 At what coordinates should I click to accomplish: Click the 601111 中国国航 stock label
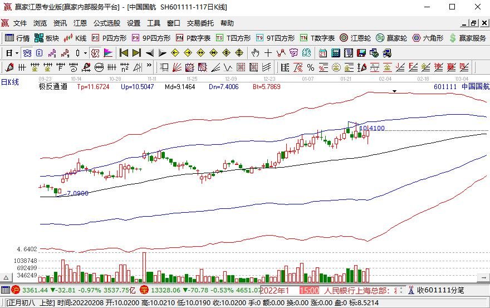point(461,87)
